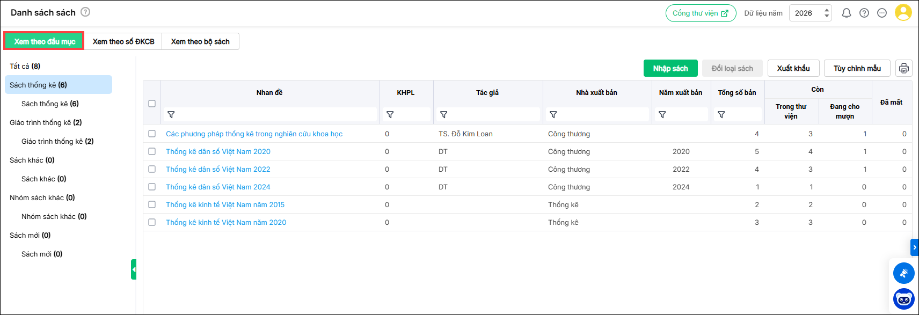
Task: Select Giáo trình thống kê (2) category
Action: click(x=46, y=123)
